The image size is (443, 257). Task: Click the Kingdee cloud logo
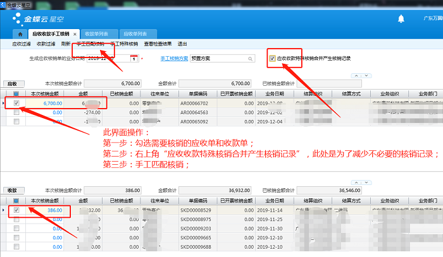[x=41, y=19]
